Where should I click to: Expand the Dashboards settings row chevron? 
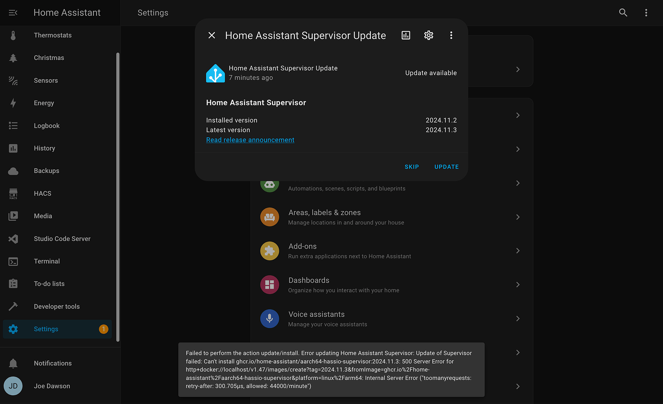(x=517, y=285)
